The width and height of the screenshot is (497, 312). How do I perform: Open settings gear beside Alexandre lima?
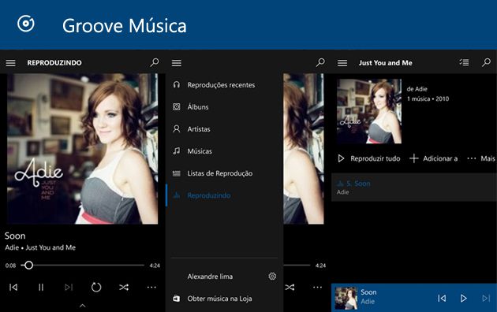tap(272, 277)
